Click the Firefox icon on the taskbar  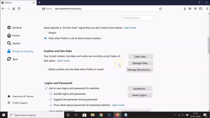pos(117,115)
